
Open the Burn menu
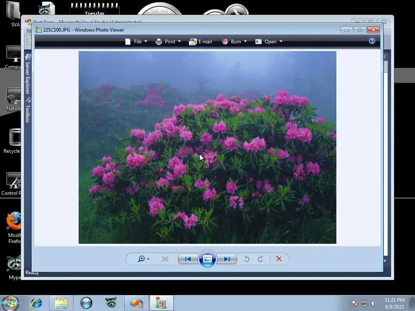tap(234, 42)
